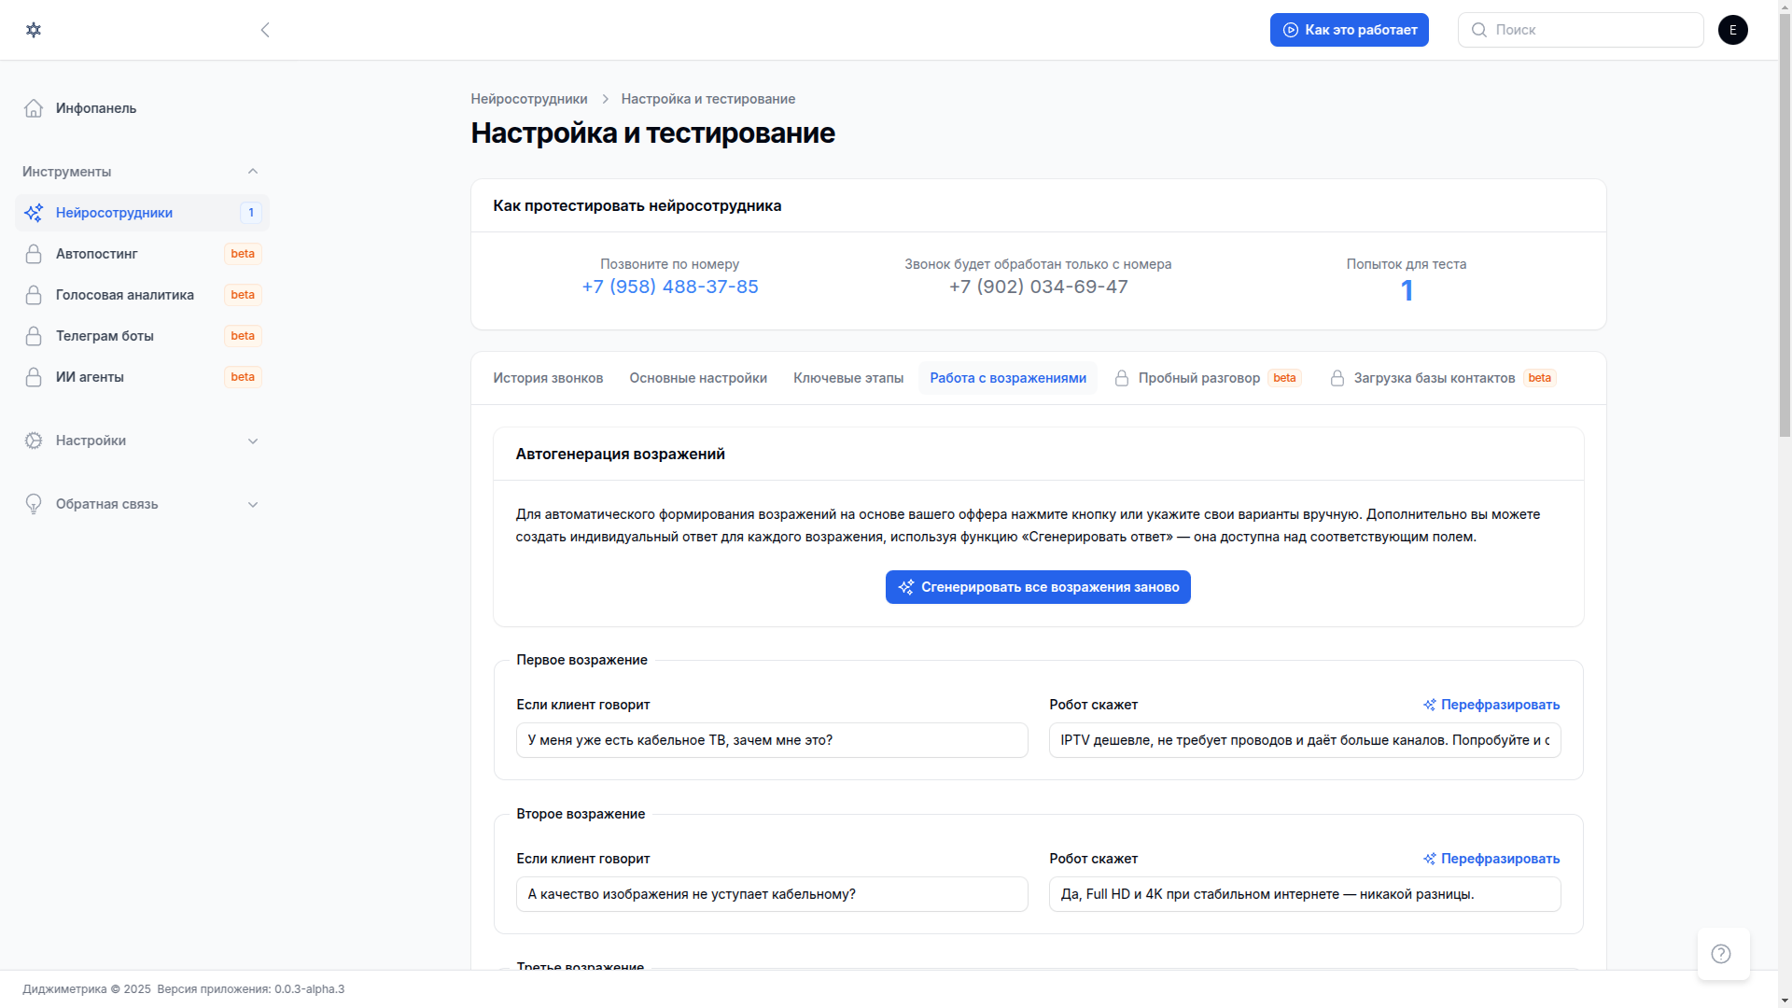Click the home icon beside Инфопанель
This screenshot has width=1792, height=1008.
point(34,108)
